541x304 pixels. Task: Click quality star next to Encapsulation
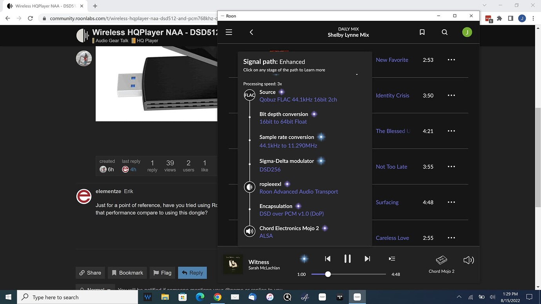coord(298,206)
